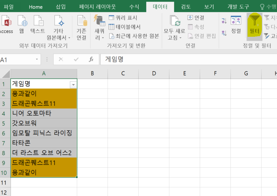The width and height of the screenshot is (277, 196).
Task: Click cell containing 더 라스트 오브 어스2
Action: click(x=44, y=153)
